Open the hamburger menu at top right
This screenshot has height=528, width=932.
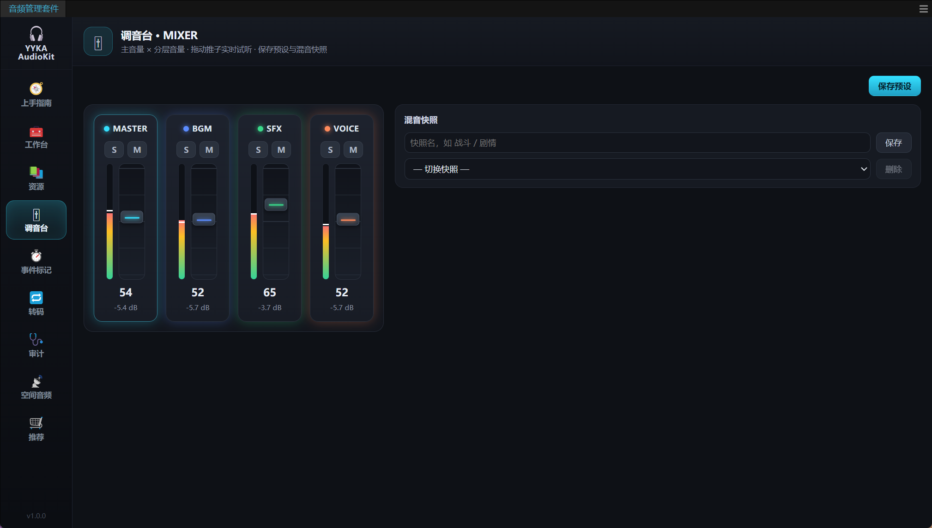click(923, 9)
